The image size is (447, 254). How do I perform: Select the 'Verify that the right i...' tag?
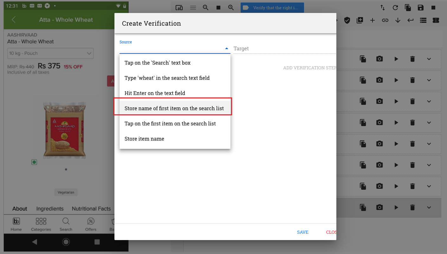coord(272,8)
